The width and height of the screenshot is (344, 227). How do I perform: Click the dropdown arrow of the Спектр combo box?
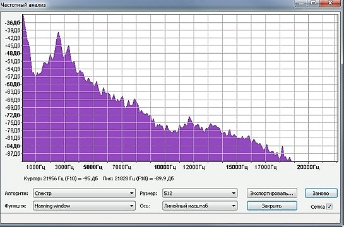pos(131,193)
